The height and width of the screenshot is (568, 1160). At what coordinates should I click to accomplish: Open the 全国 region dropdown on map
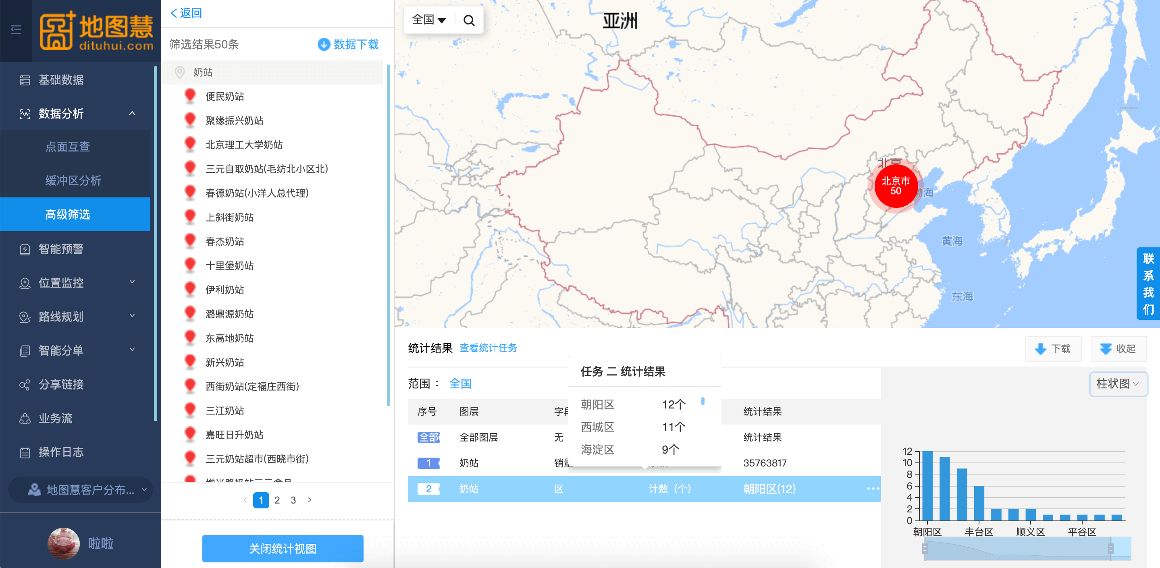[x=429, y=20]
